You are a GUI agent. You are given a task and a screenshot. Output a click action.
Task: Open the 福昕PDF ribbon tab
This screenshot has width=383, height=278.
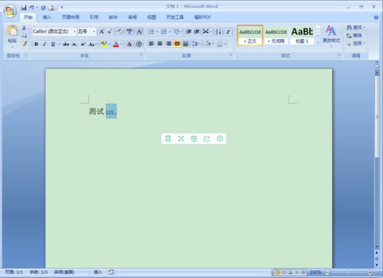(202, 17)
